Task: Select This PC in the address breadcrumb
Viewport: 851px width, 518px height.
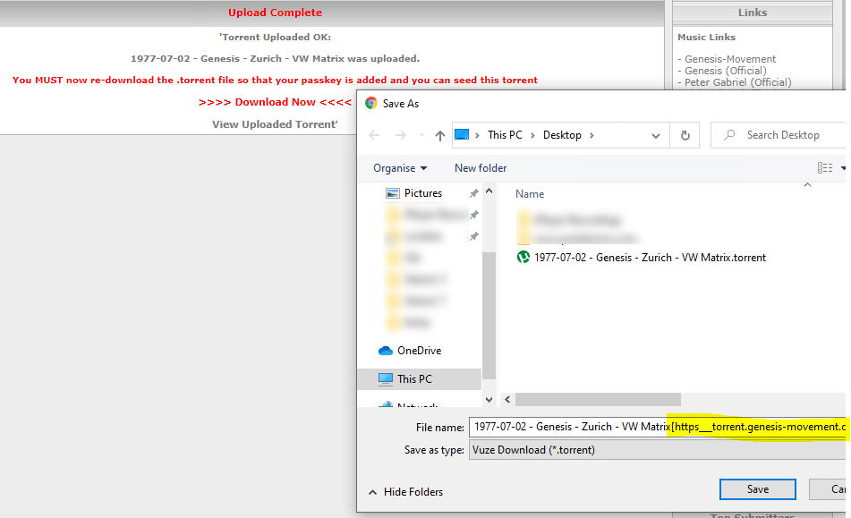Action: click(505, 135)
